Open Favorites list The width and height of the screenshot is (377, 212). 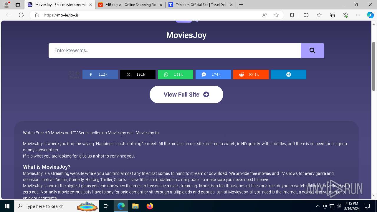[x=319, y=15]
